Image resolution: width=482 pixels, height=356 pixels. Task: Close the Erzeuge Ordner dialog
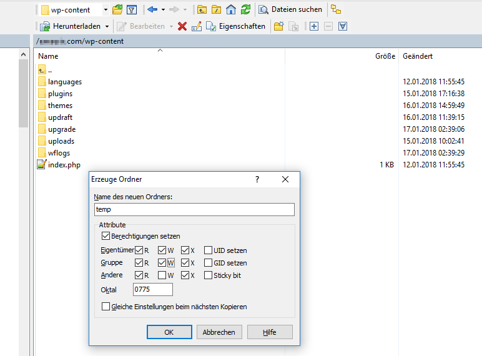tap(285, 179)
